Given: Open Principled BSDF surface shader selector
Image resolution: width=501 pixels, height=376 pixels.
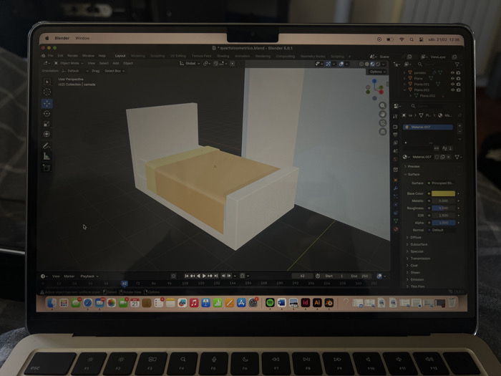Looking at the screenshot, I should (442, 183).
